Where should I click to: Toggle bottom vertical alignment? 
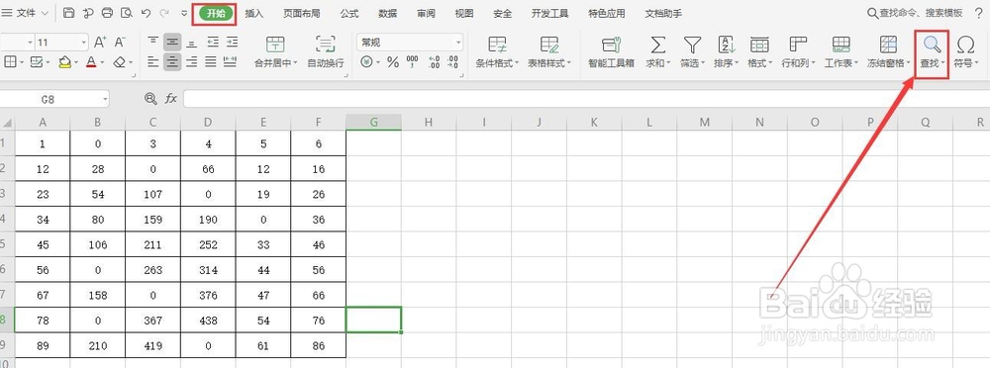[192, 43]
